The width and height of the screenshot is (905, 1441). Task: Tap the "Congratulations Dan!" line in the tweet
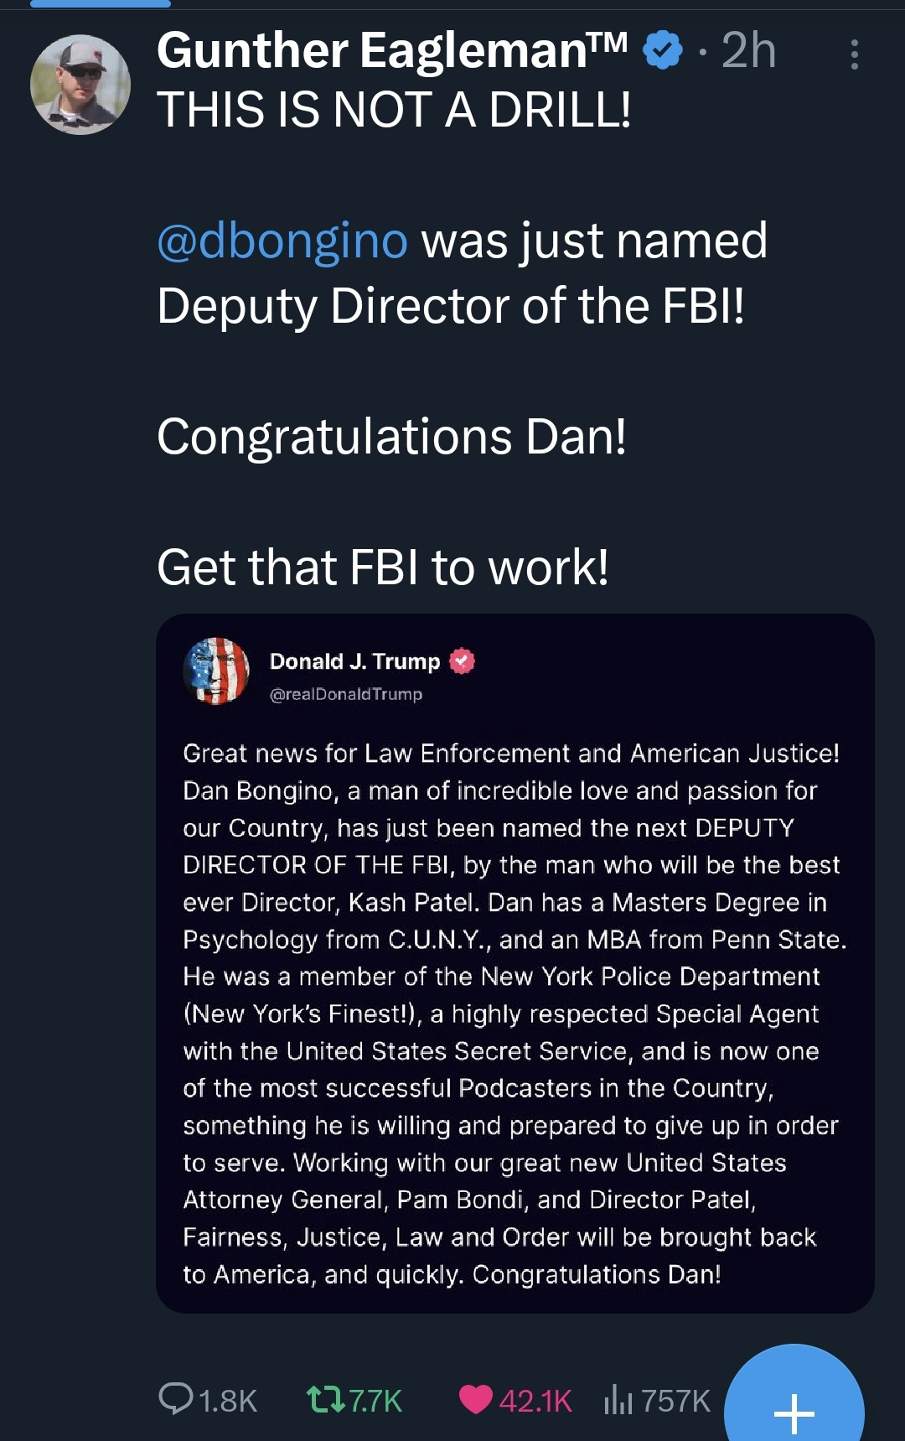391,437
